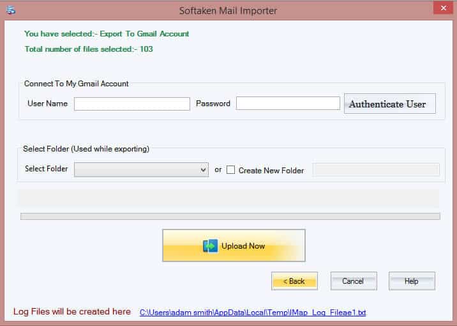Click the Password input field
This screenshot has width=457, height=326.
pos(288,104)
